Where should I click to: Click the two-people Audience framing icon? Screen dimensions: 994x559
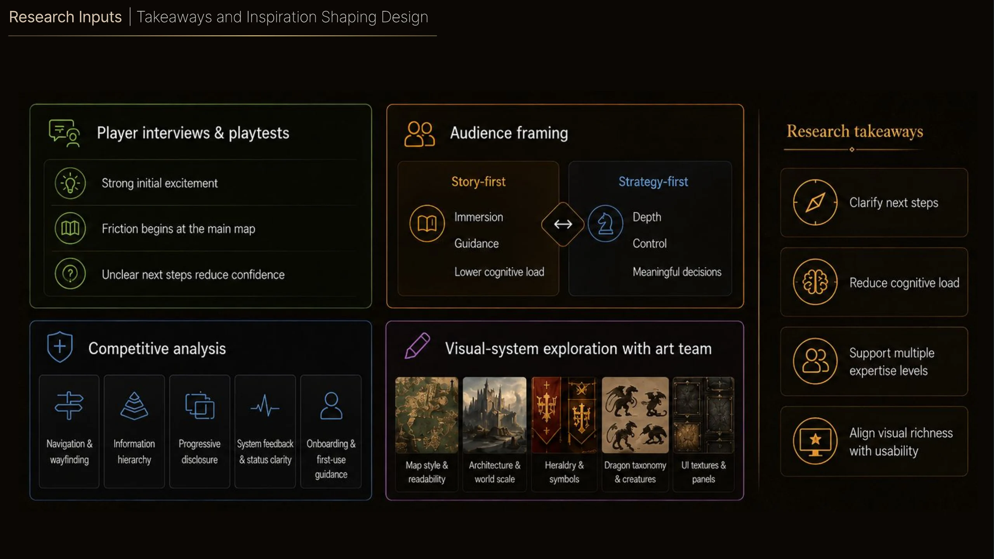[419, 134]
